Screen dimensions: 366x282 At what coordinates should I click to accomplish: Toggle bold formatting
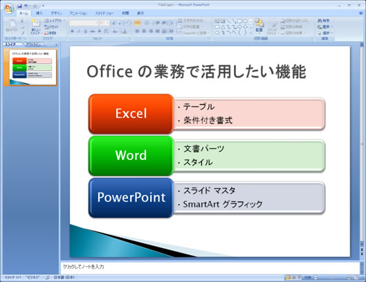[73, 31]
